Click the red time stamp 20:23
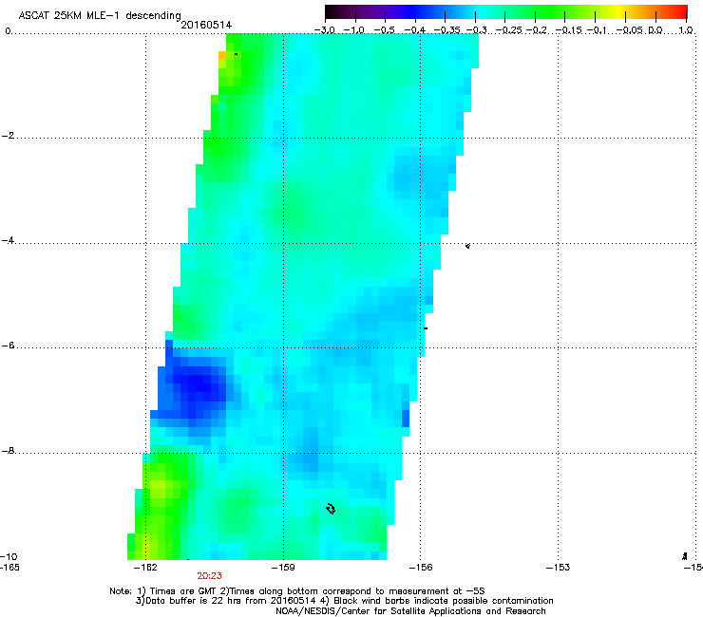703x617 pixels. [209, 576]
